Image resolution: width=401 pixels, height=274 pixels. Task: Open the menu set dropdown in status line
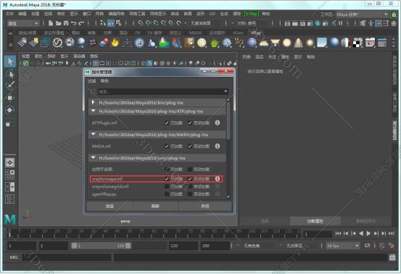point(23,23)
